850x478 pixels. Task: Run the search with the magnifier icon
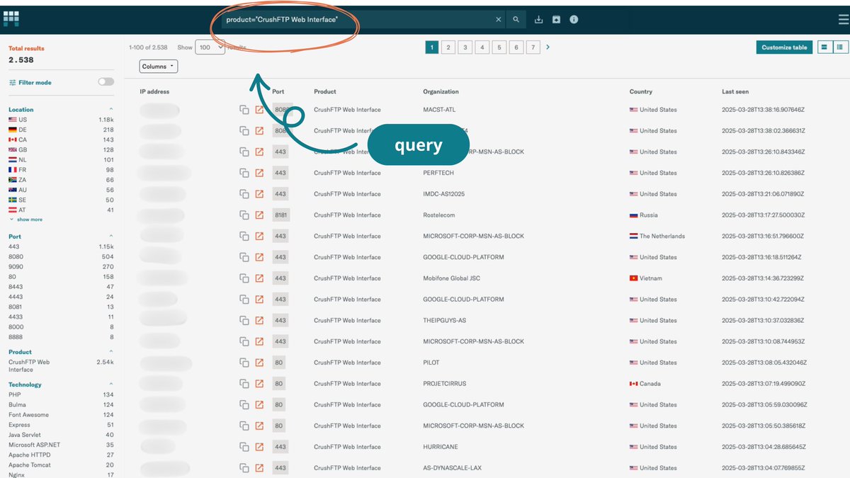(x=516, y=20)
